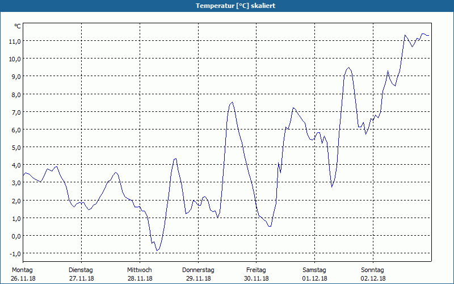Click the Sonntag day label
The image size is (454, 284).
point(372,270)
